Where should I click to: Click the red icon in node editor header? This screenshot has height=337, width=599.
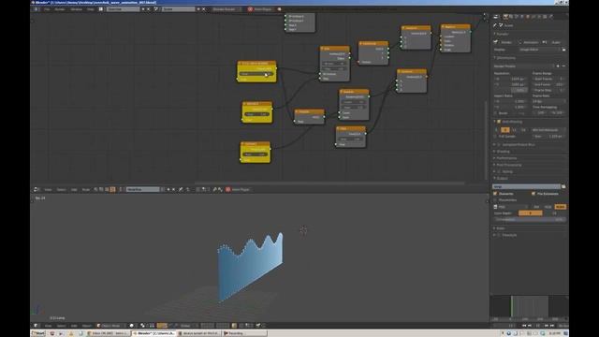[x=228, y=189]
